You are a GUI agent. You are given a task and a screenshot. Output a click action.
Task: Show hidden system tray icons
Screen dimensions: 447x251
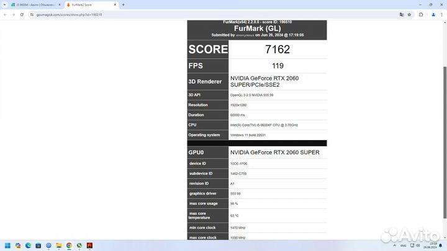click(395, 245)
